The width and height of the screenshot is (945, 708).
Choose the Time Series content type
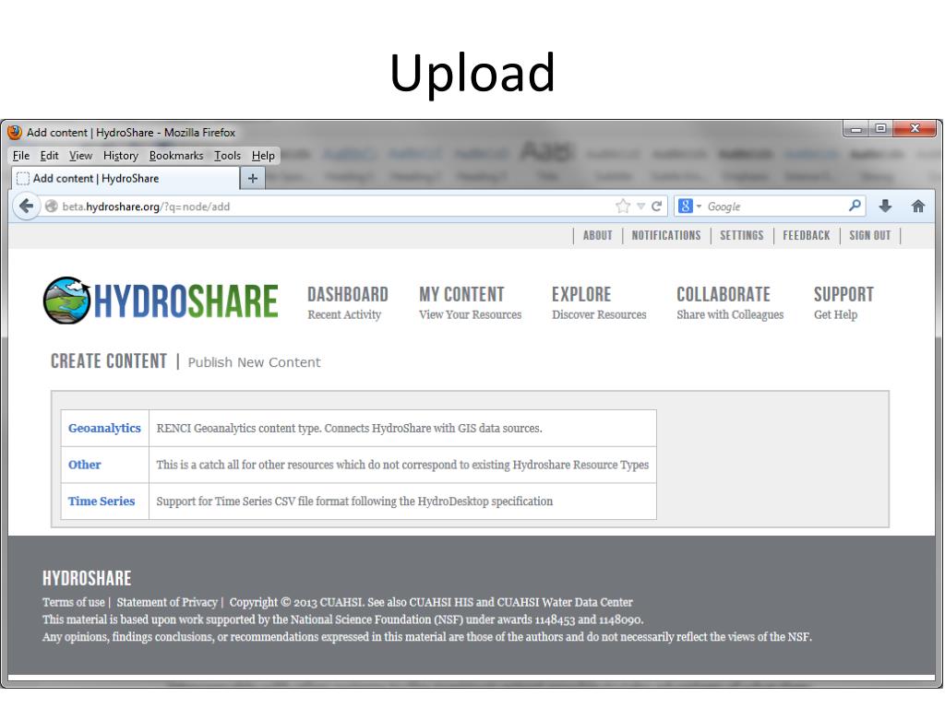click(102, 501)
